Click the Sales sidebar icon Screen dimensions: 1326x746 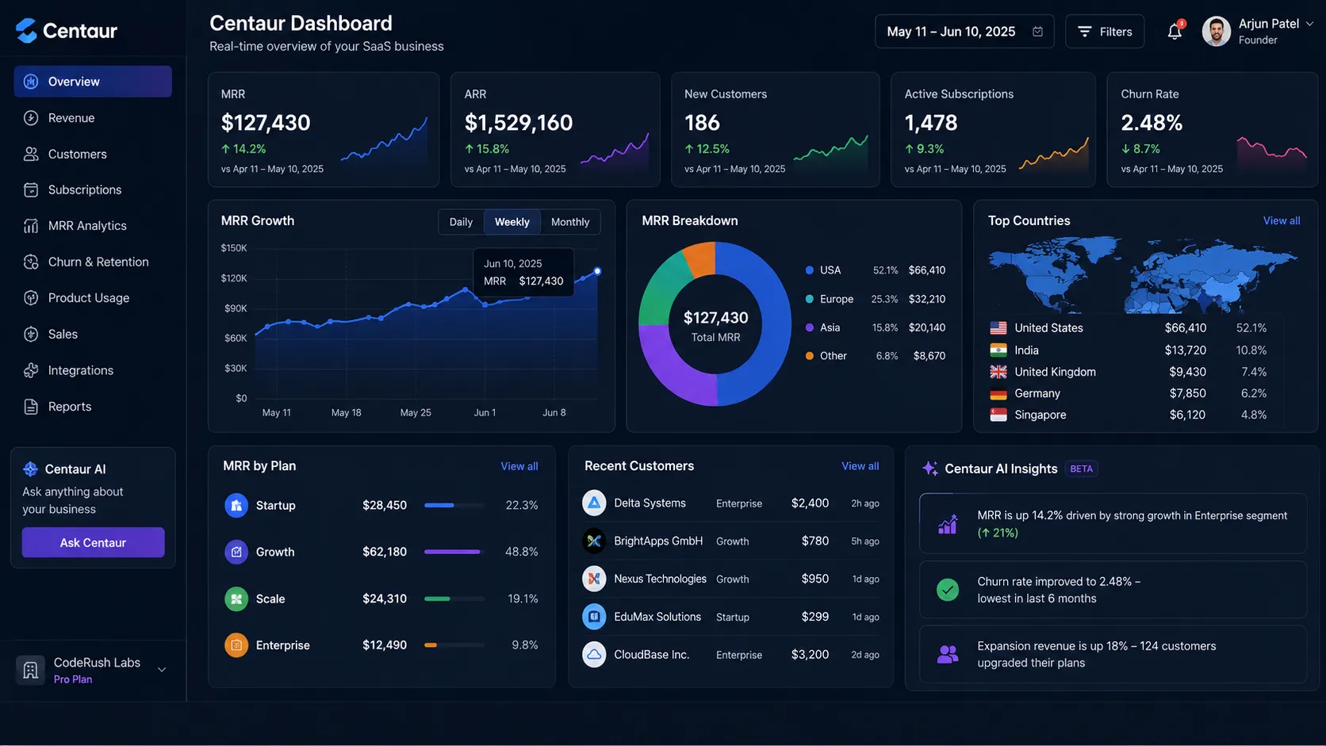tap(31, 335)
